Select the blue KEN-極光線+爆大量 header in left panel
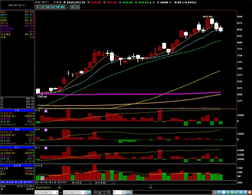252x195 pixels. point(17,182)
